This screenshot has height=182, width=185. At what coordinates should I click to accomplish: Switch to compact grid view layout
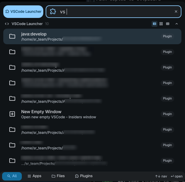coord(168,24)
